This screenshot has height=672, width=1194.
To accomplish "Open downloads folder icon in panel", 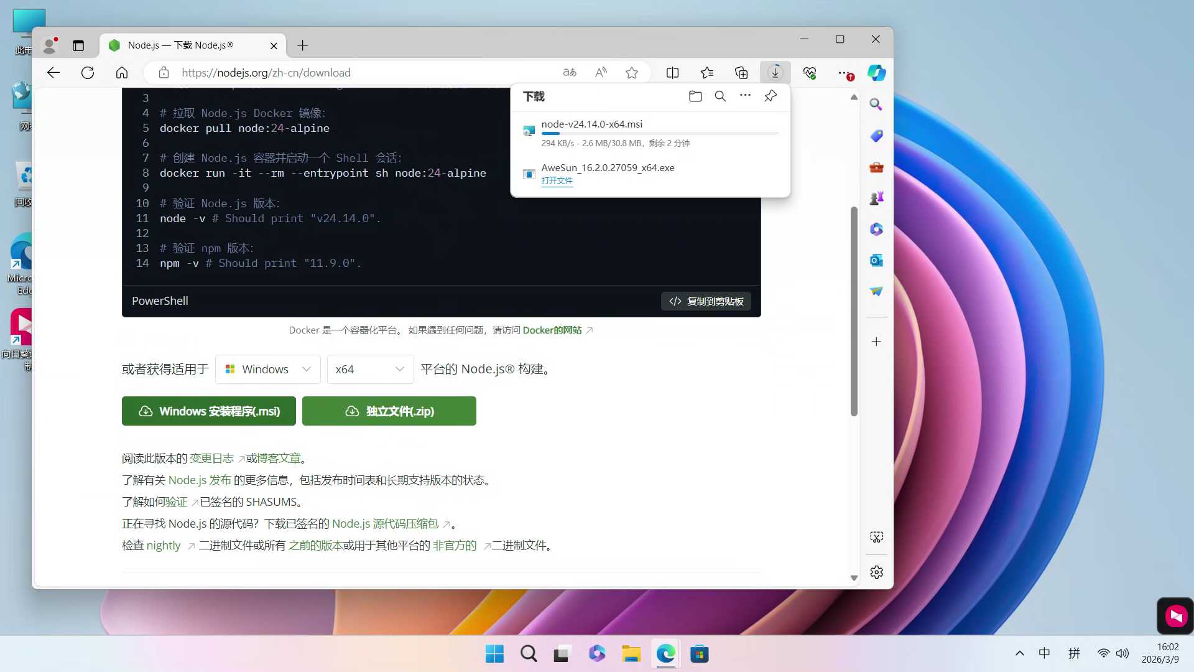I will click(x=695, y=96).
